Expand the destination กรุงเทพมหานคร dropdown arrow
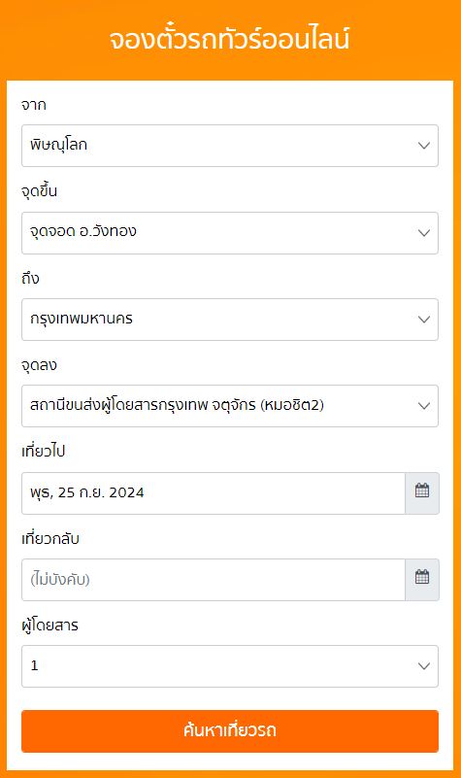Screen dimensions: 461x778 tap(424, 320)
